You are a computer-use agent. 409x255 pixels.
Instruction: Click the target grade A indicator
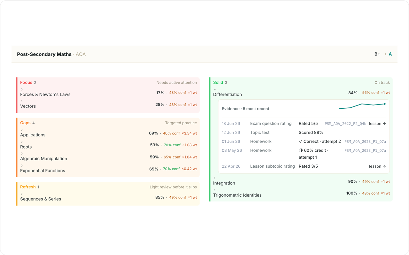pos(390,54)
